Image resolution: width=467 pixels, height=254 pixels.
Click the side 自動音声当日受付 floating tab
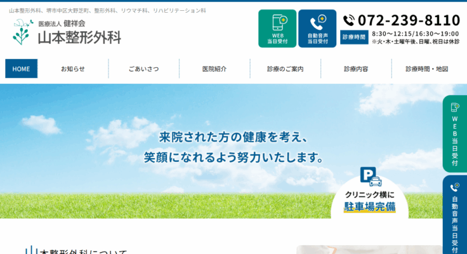pos(455,215)
